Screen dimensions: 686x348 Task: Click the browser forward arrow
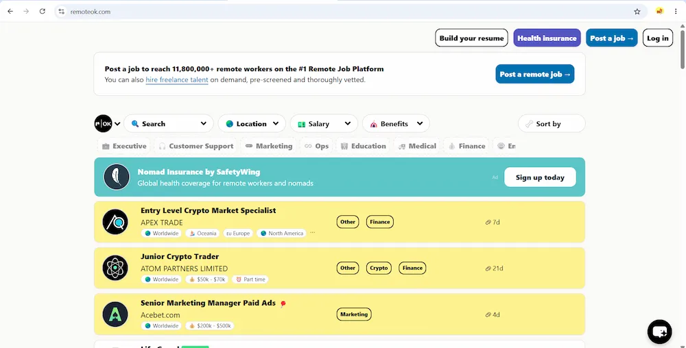(x=26, y=12)
